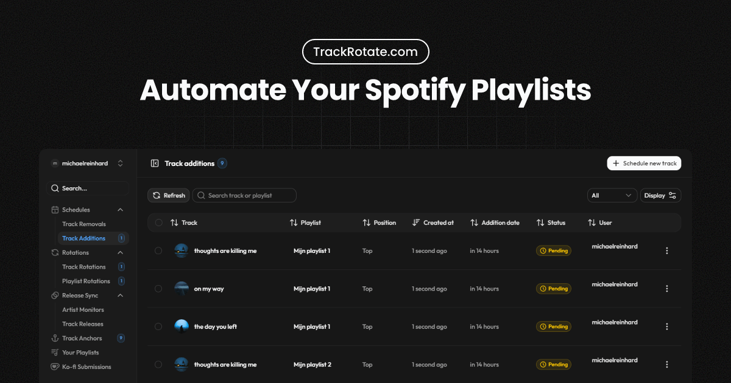
Task: Select the checkbox for 'on my way'
Action: [158, 289]
